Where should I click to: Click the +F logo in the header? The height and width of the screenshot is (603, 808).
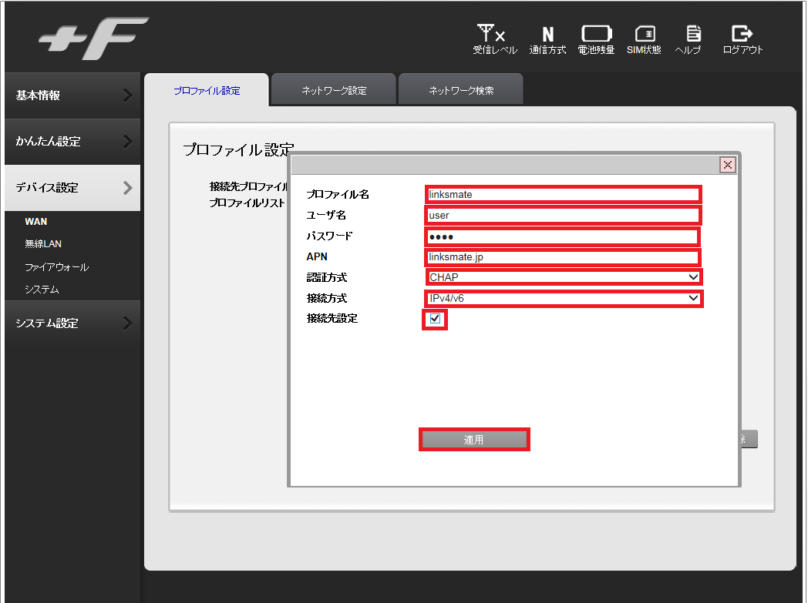click(x=94, y=38)
